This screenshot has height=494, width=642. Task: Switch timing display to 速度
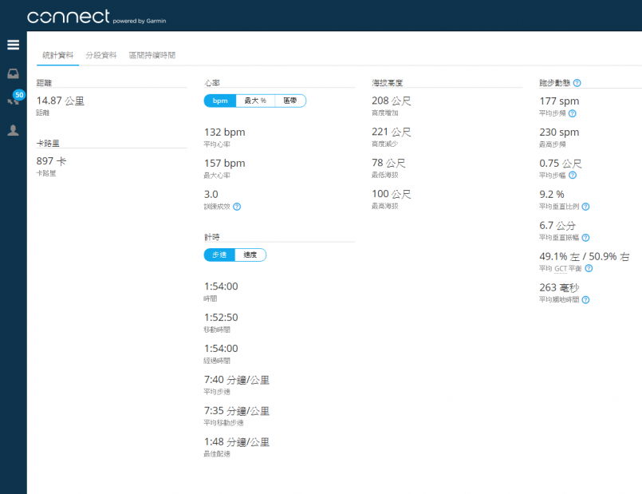(x=250, y=255)
